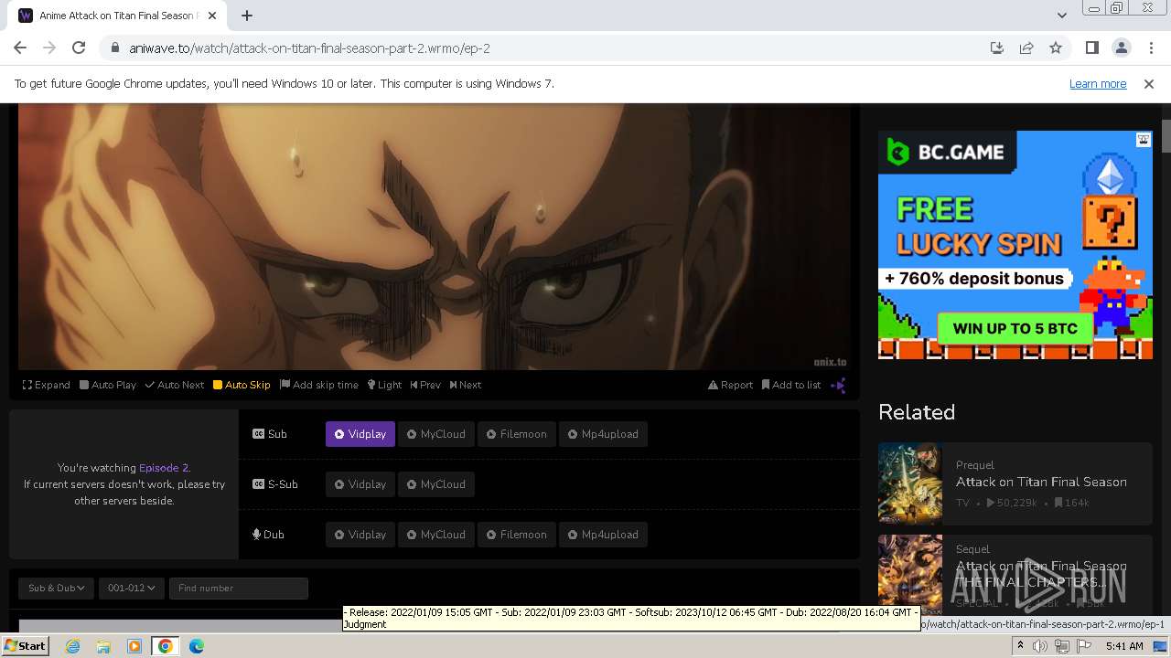
Task: Toggle Auto Play option
Action: (108, 385)
